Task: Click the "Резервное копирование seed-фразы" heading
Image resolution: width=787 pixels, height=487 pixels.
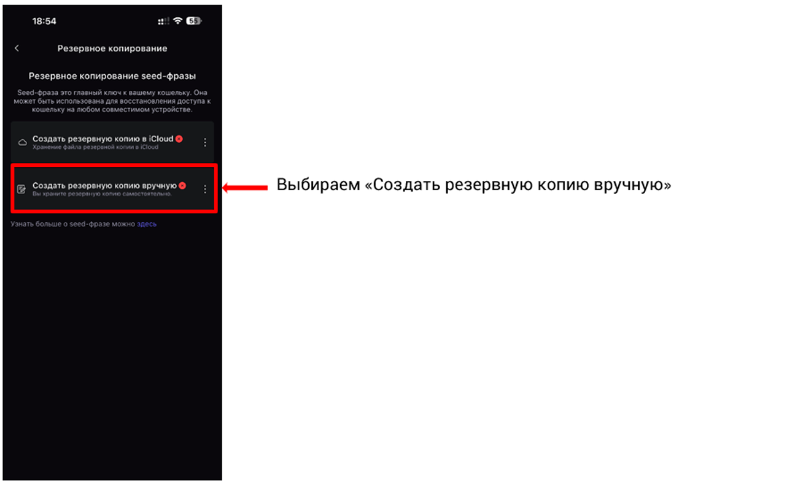Action: 112,76
